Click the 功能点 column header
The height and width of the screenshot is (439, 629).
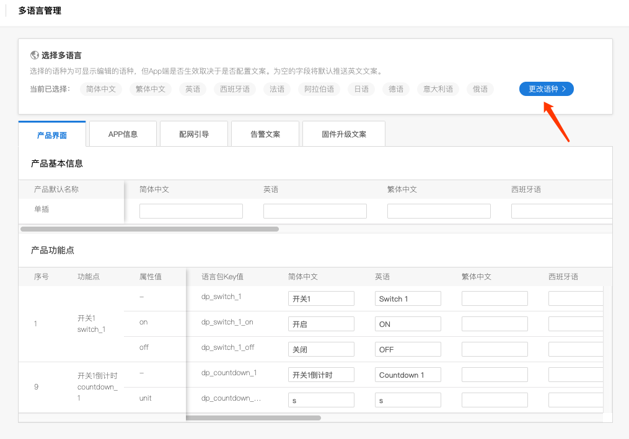tap(89, 277)
